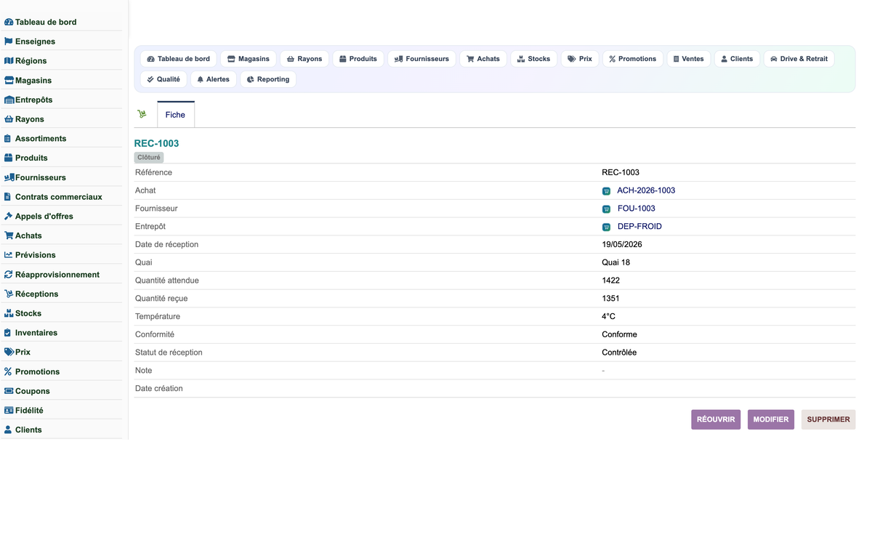872x540 pixels.
Task: Click the Promotions percent icon in sidebar
Action: click(x=8, y=371)
